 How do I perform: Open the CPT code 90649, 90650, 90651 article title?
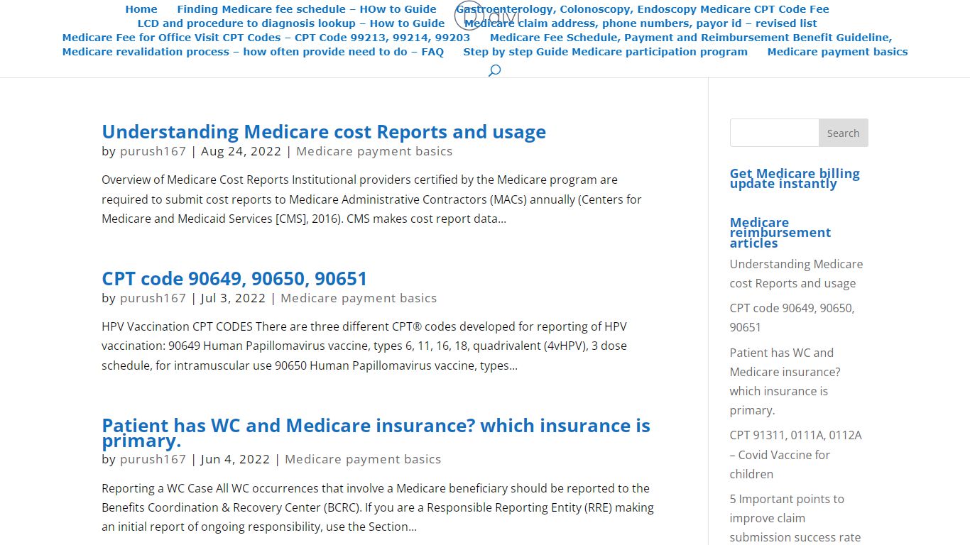point(234,278)
